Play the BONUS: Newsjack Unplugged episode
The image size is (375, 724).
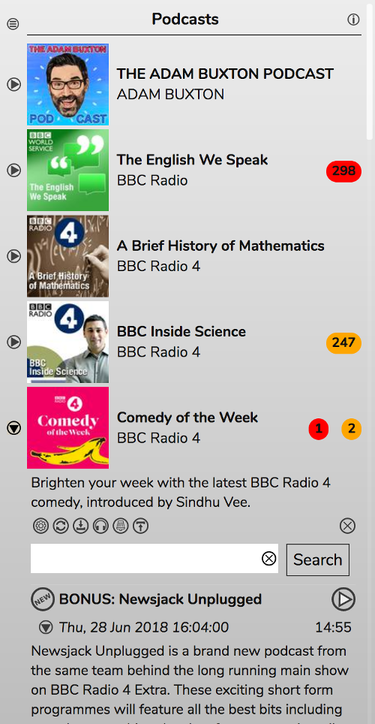click(343, 599)
